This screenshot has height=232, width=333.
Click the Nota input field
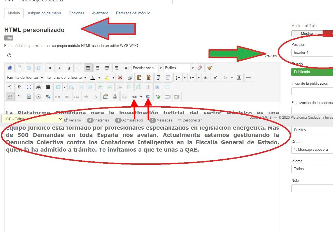tap(312, 188)
